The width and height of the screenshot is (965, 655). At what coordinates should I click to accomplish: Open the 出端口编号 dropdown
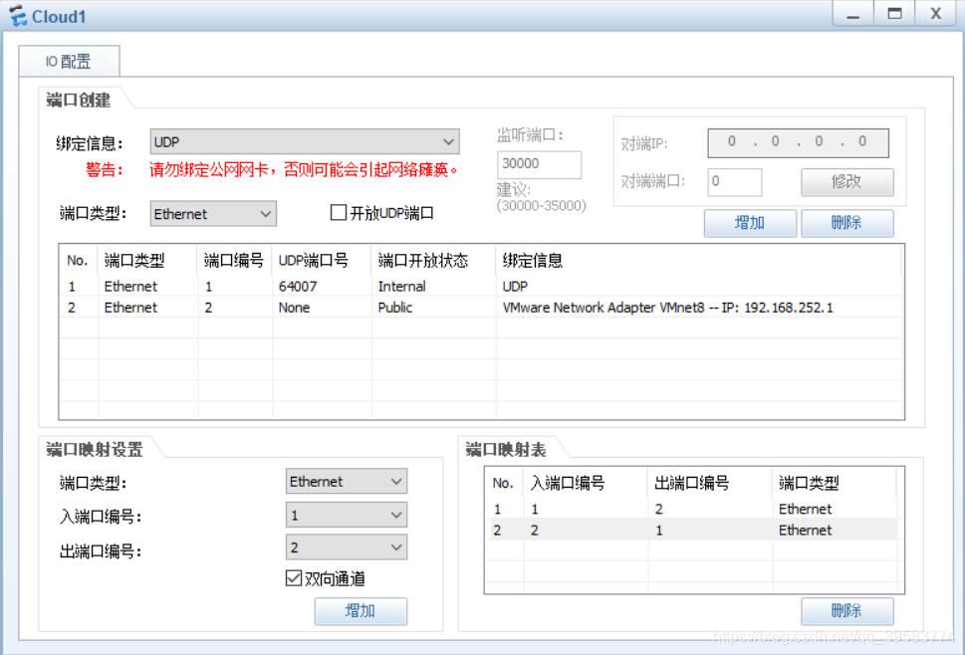[x=347, y=547]
